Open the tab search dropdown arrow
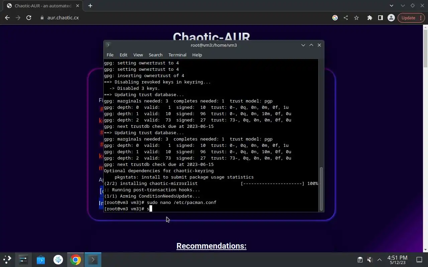 click(392, 6)
